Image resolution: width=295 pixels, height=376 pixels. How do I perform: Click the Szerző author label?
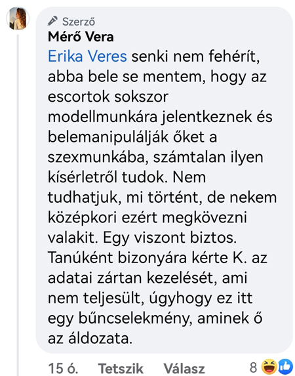pyautogui.click(x=79, y=22)
